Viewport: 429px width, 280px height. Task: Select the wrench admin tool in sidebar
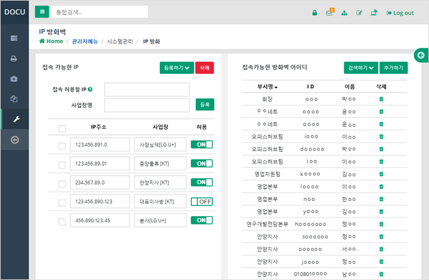point(14,120)
